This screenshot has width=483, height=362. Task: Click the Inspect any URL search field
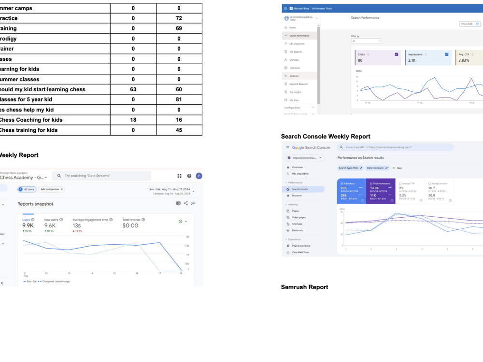(x=395, y=147)
